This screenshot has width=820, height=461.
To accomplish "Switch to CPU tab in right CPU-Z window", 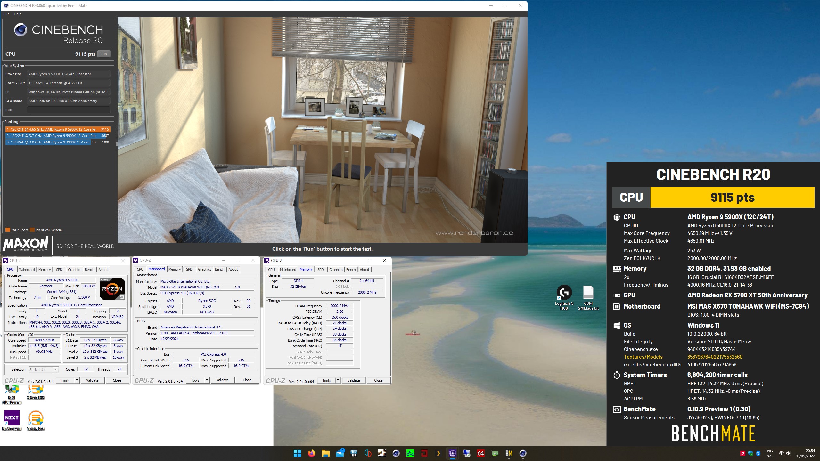I will coord(271,270).
